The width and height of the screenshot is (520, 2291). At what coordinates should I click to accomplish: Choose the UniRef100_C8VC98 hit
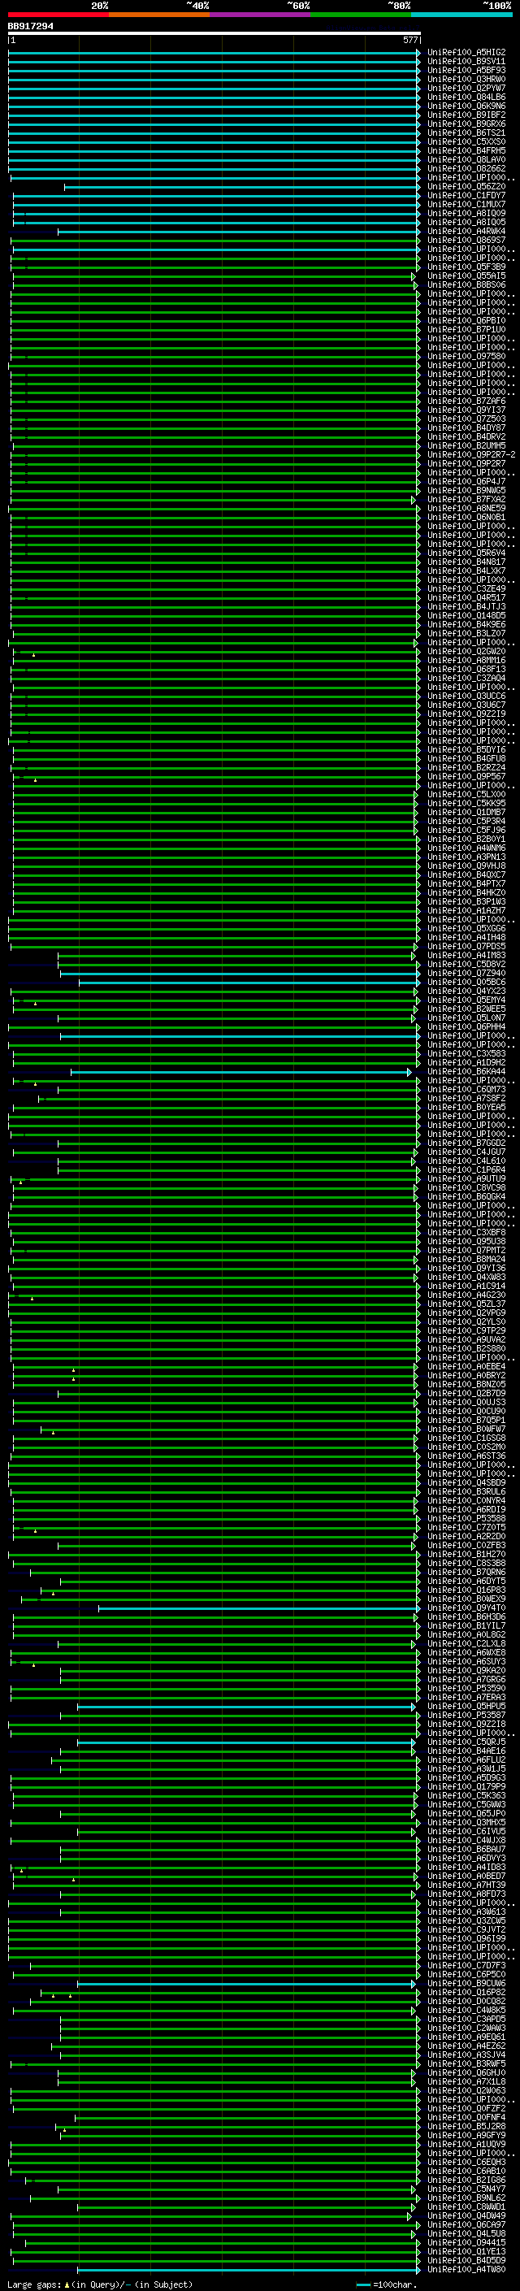pyautogui.click(x=466, y=1188)
